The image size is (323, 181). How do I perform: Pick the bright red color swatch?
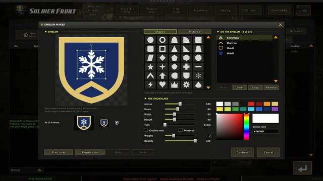coord(251,104)
